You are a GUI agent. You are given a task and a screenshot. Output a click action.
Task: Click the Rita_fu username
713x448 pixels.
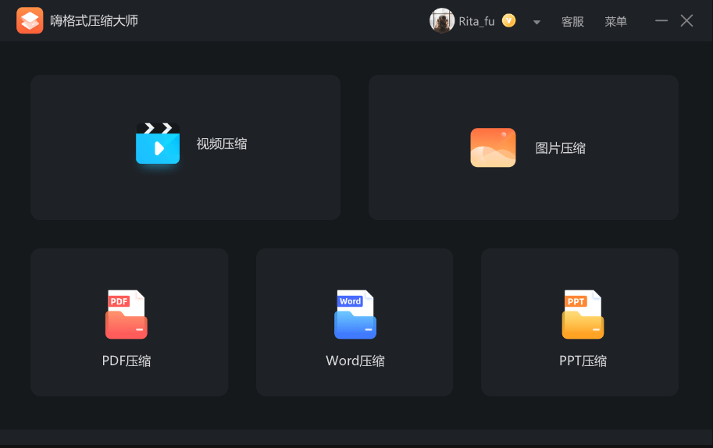pyautogui.click(x=476, y=21)
